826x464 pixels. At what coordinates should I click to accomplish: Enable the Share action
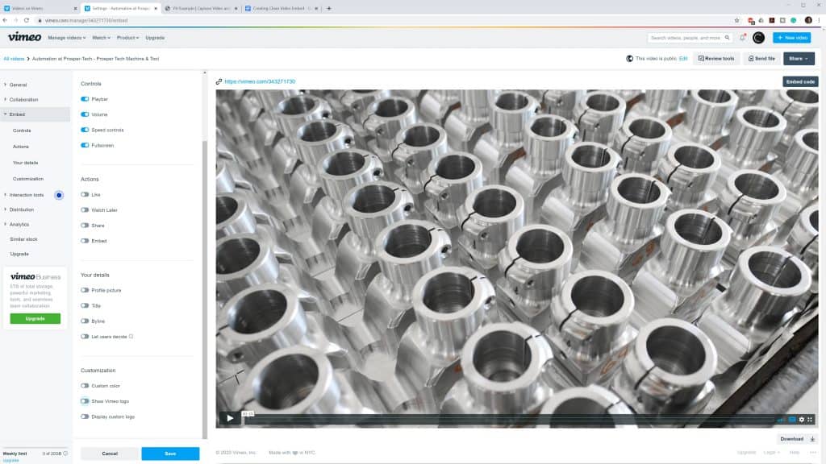85,226
